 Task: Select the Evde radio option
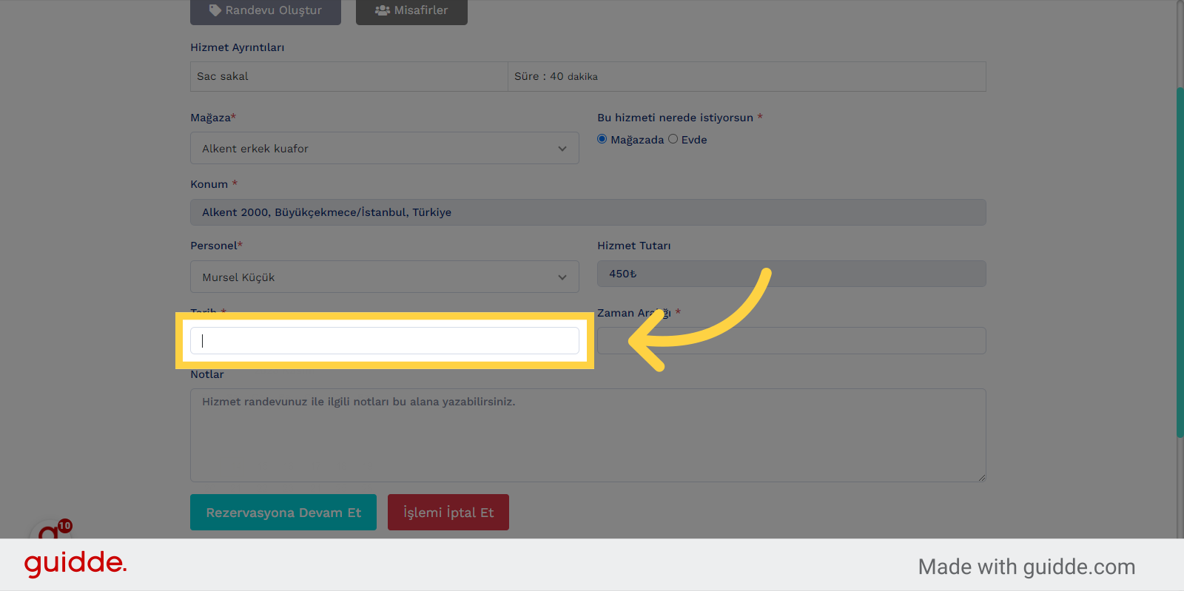pyautogui.click(x=673, y=139)
